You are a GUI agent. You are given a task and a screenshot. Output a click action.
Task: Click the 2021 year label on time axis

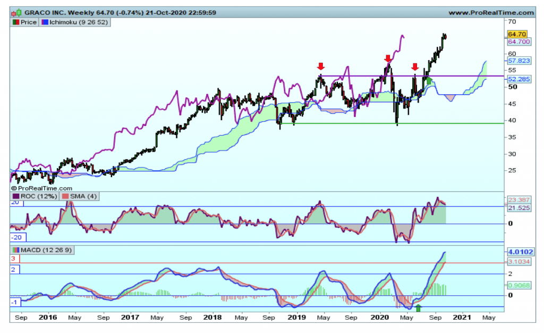click(462, 318)
